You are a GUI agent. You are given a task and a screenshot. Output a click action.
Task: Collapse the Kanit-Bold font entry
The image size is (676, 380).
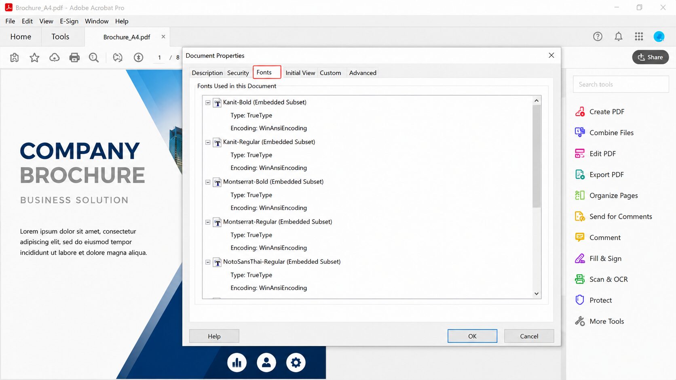pos(208,103)
